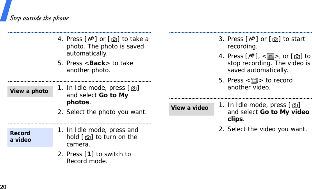Click the camera icon in Record a video step 1
Viewport: 312px width, 189px height.
(x=87, y=137)
